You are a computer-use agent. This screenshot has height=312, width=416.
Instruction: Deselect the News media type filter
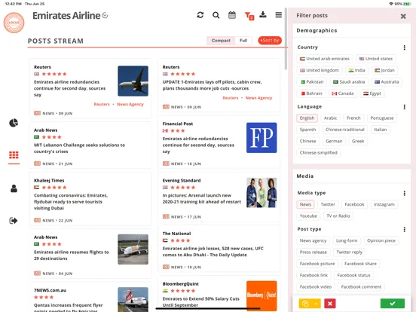(305, 204)
